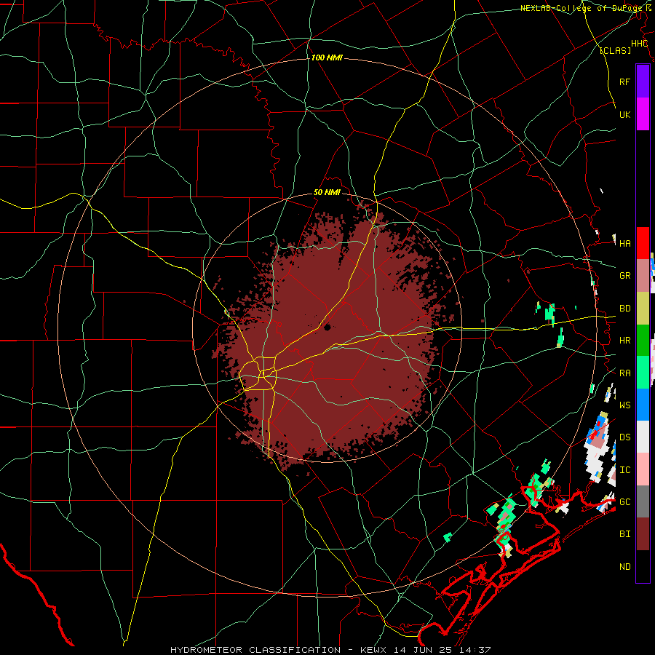Click the 'IC' legend label

point(624,470)
